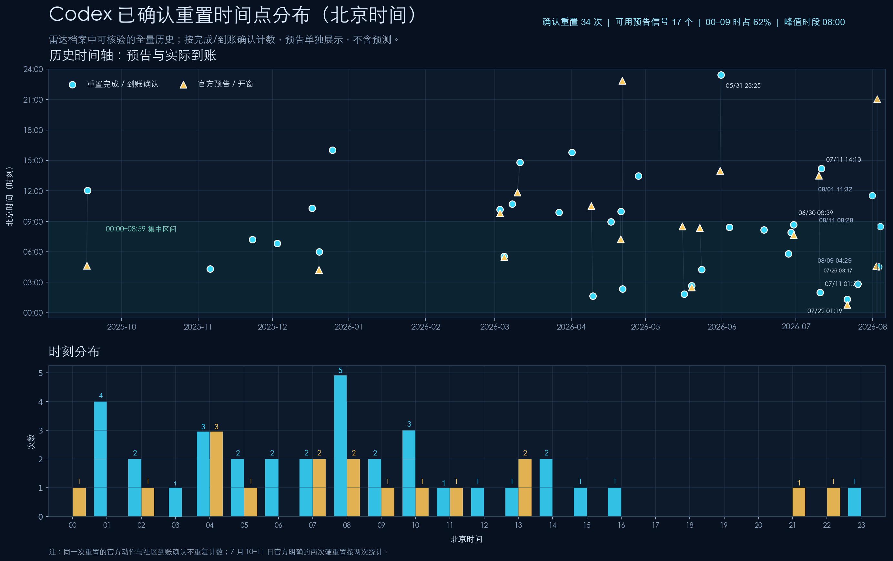Viewport: 893px width, 561px height.
Task: Click the blue bar at hour 03
Action: pyautogui.click(x=175, y=502)
